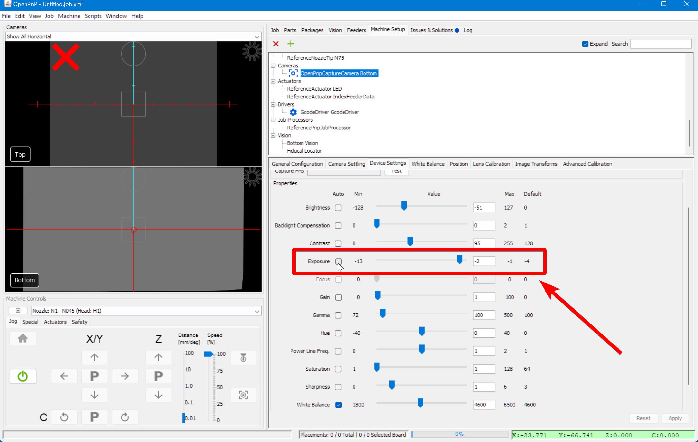The image size is (698, 442).
Task: Lower Z axis with down arrow
Action: [x=158, y=395]
